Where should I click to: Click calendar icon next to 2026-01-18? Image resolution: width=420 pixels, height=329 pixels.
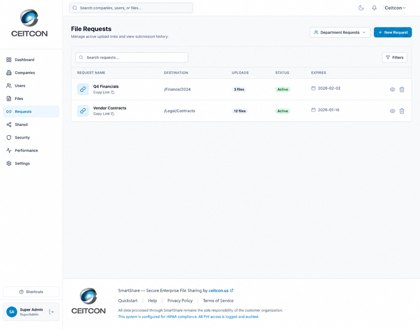click(x=313, y=110)
